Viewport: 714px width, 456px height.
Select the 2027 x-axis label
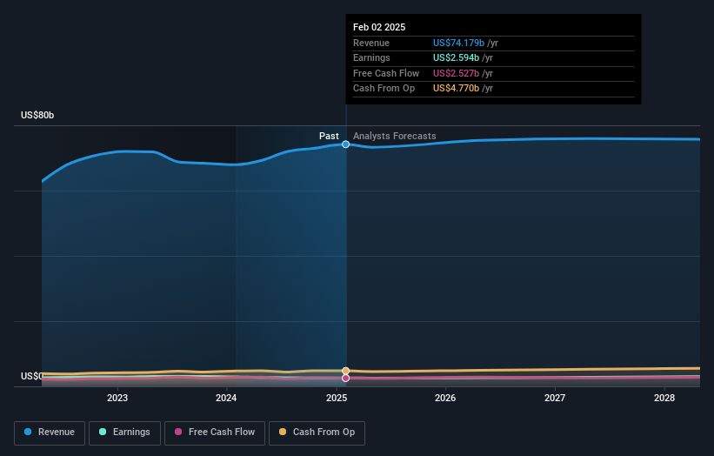pos(555,398)
